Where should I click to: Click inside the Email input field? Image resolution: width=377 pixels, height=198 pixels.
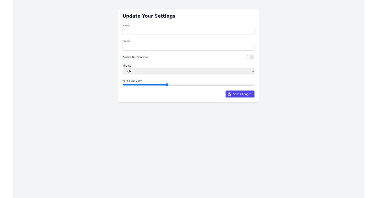point(188,47)
